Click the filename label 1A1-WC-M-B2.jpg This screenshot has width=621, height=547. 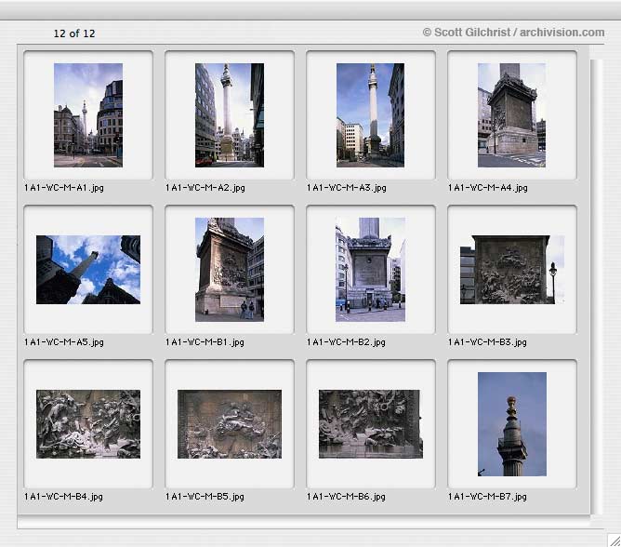pos(346,342)
